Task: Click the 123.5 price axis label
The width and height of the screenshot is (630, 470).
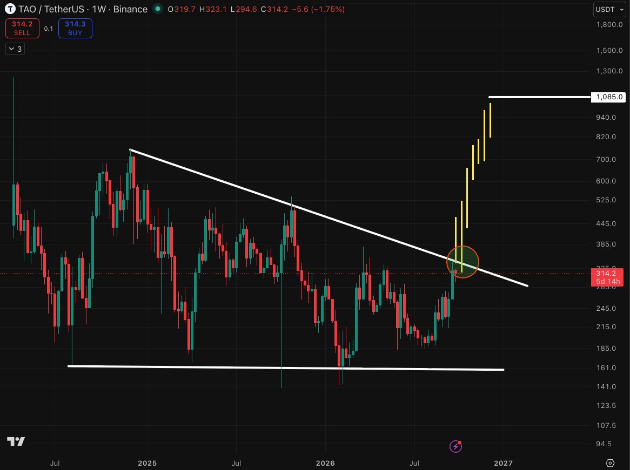Action: (x=606, y=405)
